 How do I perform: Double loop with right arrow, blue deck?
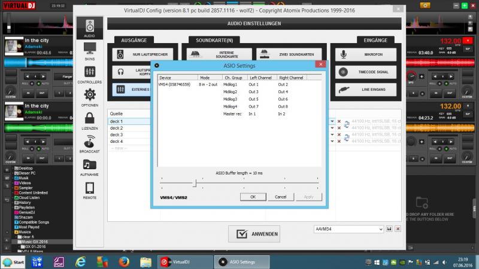point(43,77)
